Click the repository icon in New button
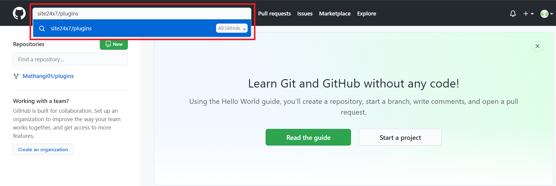Viewport: 556px width, 186px height. point(108,44)
